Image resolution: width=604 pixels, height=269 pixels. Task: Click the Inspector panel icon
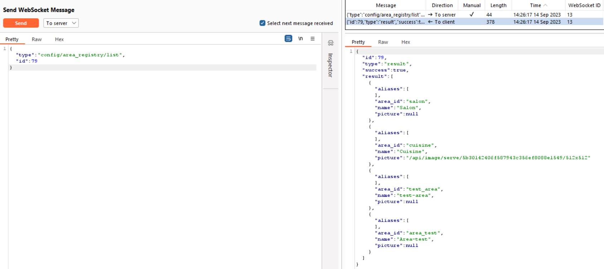click(330, 43)
